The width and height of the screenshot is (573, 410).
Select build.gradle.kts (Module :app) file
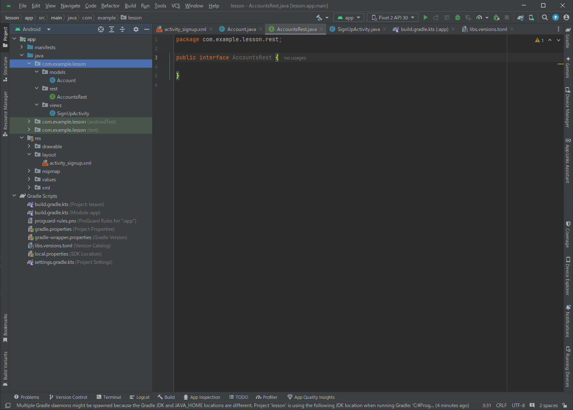[x=67, y=213]
